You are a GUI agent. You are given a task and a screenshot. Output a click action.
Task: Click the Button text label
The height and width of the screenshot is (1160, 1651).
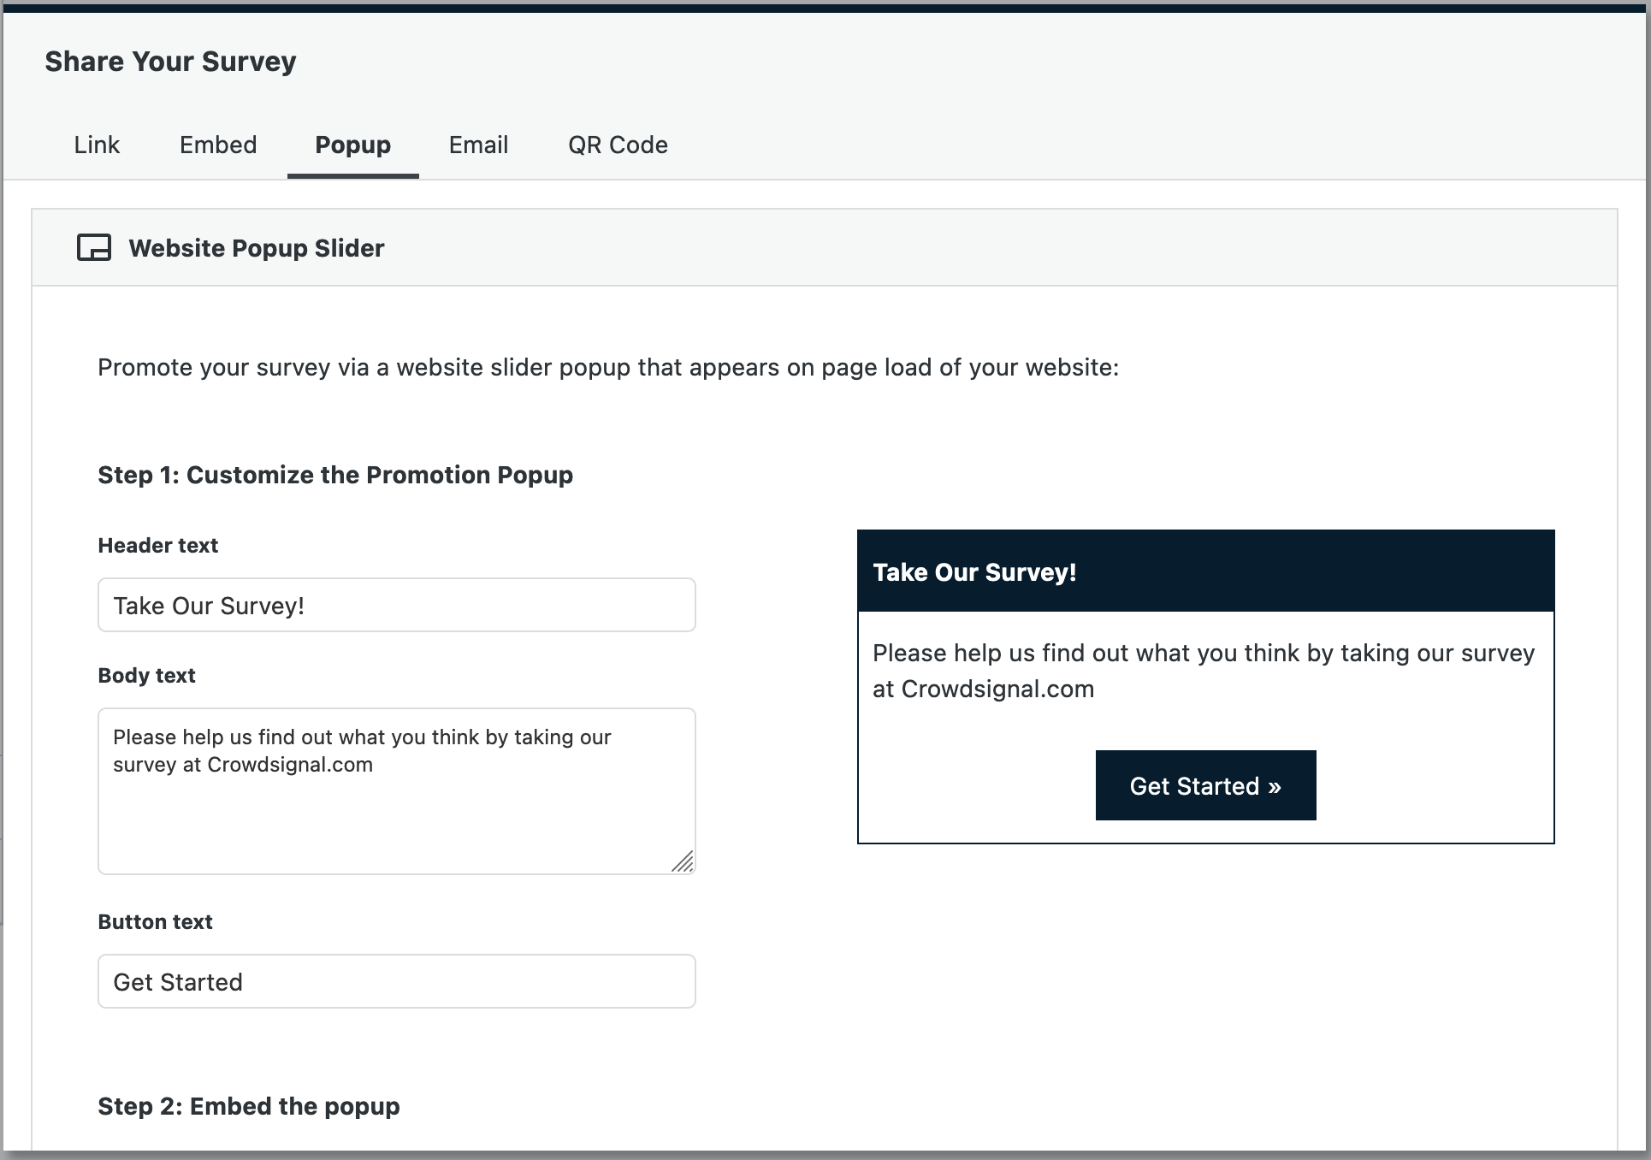pyautogui.click(x=155, y=922)
